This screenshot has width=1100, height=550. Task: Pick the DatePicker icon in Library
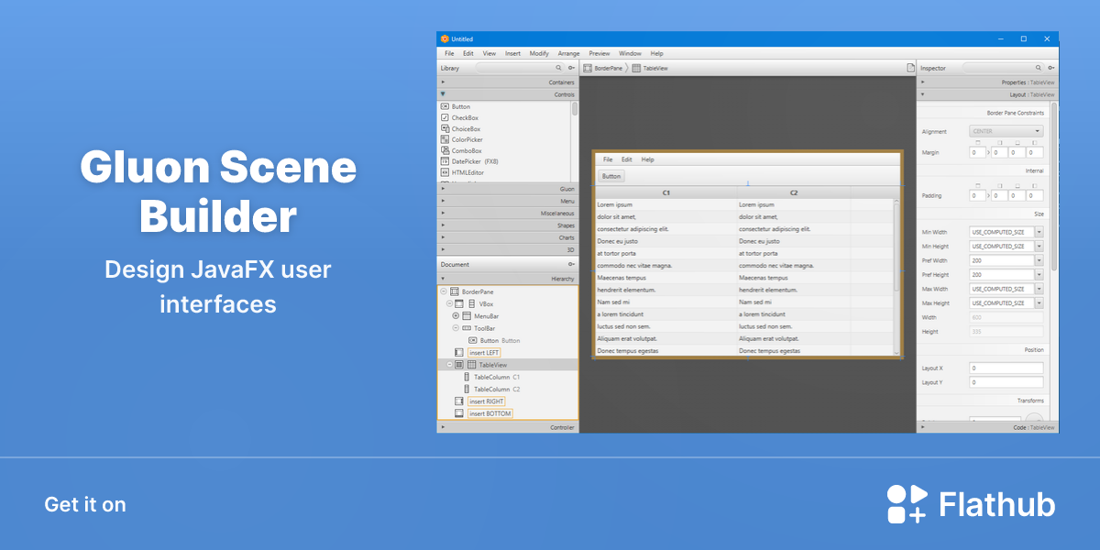coord(445,161)
